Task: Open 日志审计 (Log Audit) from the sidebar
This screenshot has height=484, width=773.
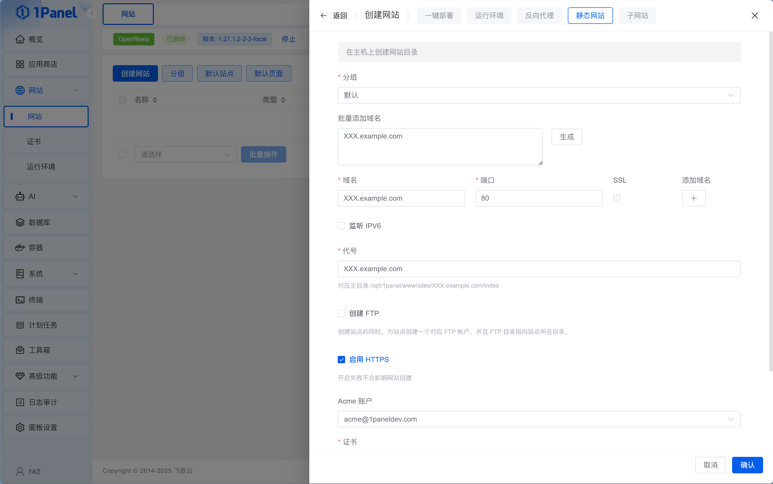Action: pyautogui.click(x=20, y=402)
